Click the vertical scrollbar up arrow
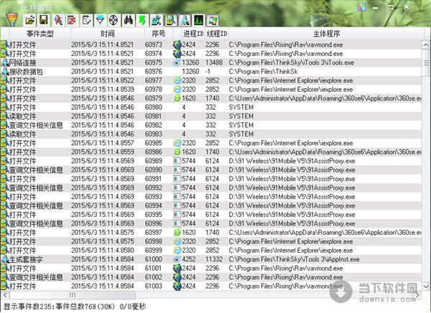This screenshot has height=313, width=431. click(426, 45)
